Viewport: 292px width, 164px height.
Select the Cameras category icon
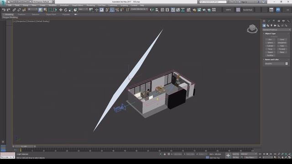click(275, 26)
